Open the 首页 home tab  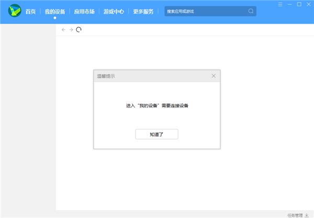[30, 12]
